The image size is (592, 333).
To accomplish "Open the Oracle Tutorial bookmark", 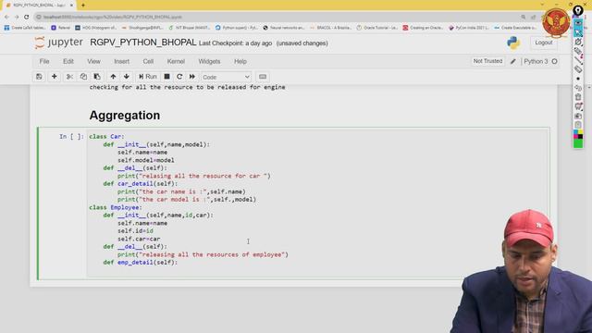I will (377, 28).
